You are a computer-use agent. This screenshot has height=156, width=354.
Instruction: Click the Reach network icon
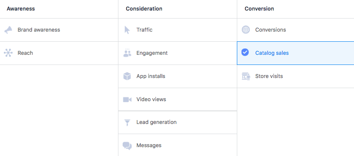pos(8,53)
